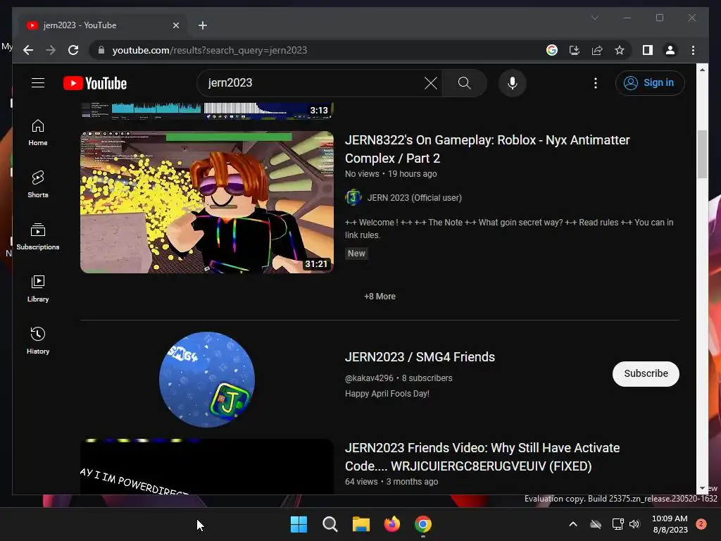Open JERN8322's On Gameplay video title
The image size is (721, 541).
click(487, 149)
